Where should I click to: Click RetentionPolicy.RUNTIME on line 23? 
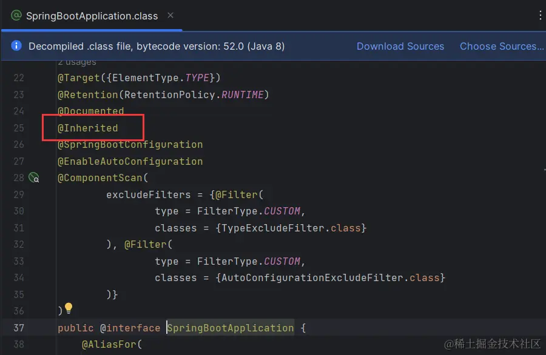tap(194, 95)
